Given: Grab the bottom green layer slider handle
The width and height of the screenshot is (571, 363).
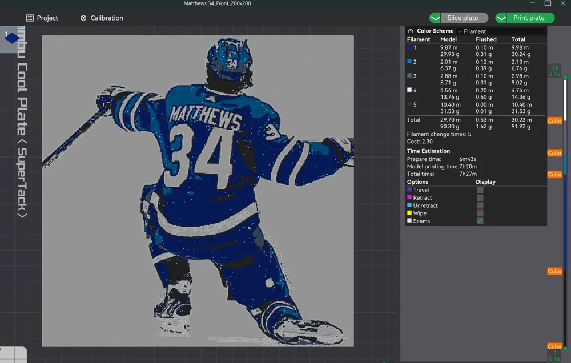Looking at the screenshot, I should click(565, 349).
